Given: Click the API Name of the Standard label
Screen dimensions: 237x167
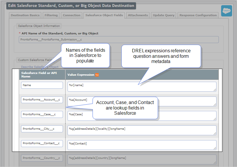Looking at the screenshot, I should click(x=60, y=33).
